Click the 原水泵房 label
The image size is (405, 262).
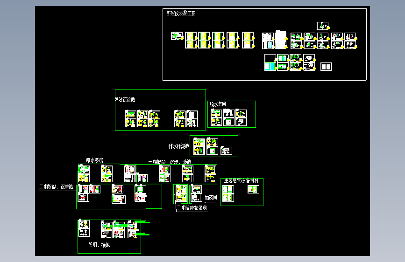94,160
